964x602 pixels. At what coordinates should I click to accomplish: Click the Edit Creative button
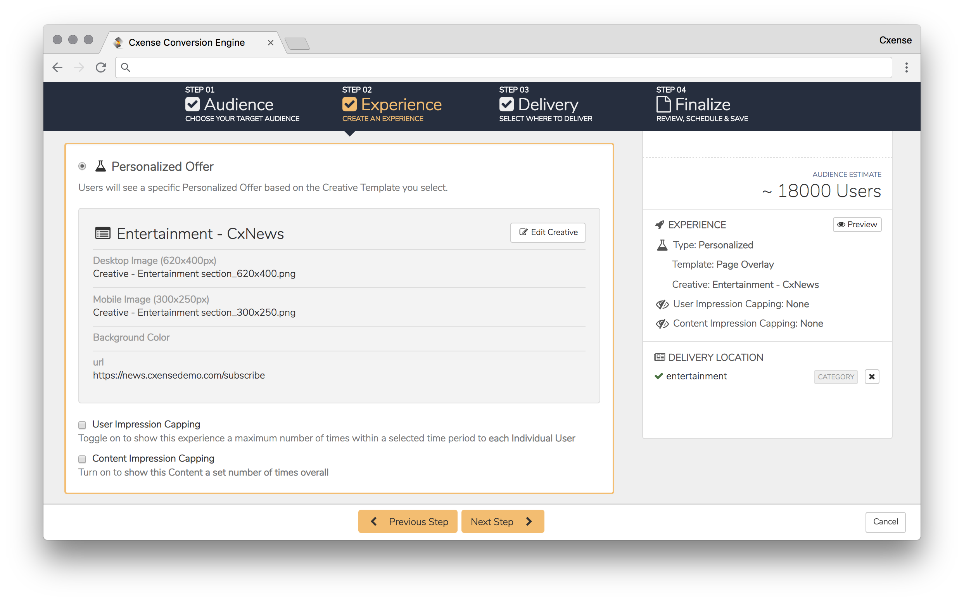[548, 232]
